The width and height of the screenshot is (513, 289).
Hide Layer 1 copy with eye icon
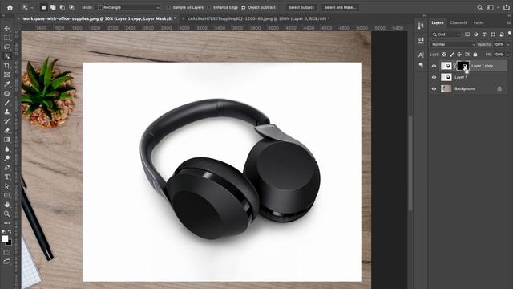click(x=434, y=66)
